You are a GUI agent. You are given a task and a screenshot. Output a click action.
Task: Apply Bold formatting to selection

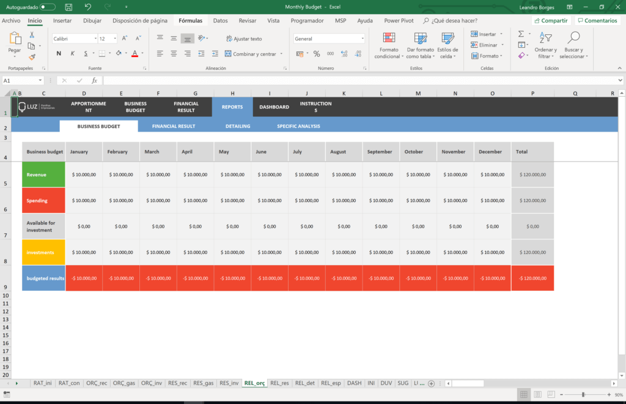[59, 53]
